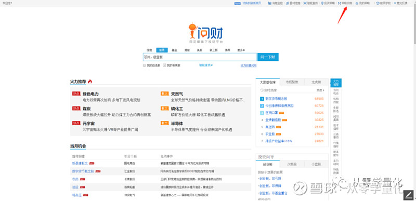Open 我的策略 star icon
Viewport: 416px width, 201px height.
[357, 4]
